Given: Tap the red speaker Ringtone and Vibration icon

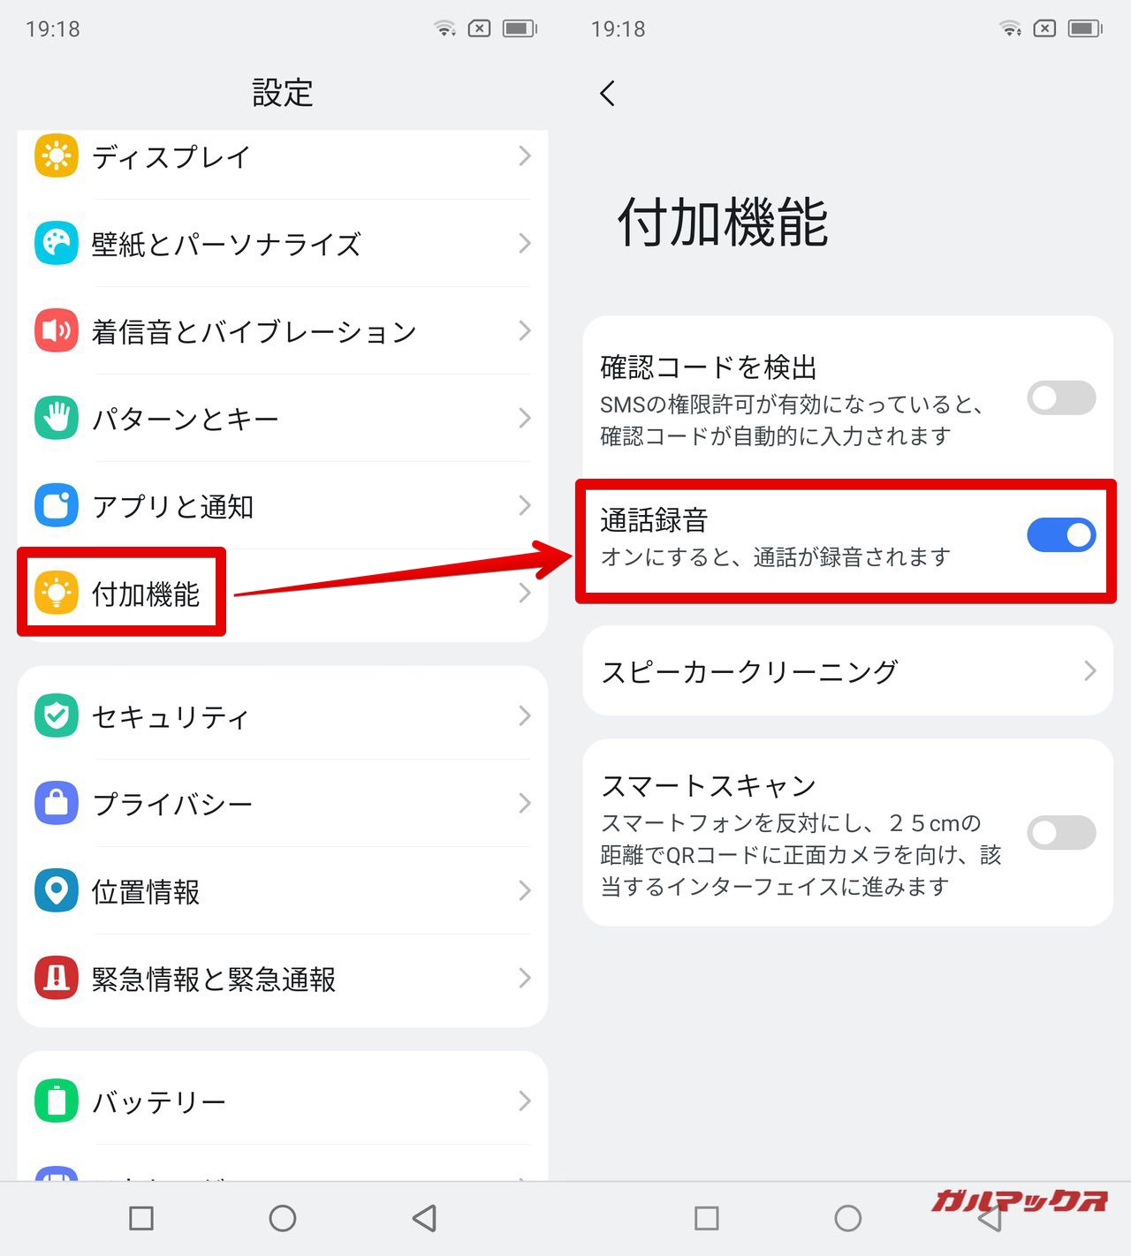Looking at the screenshot, I should tap(57, 330).
